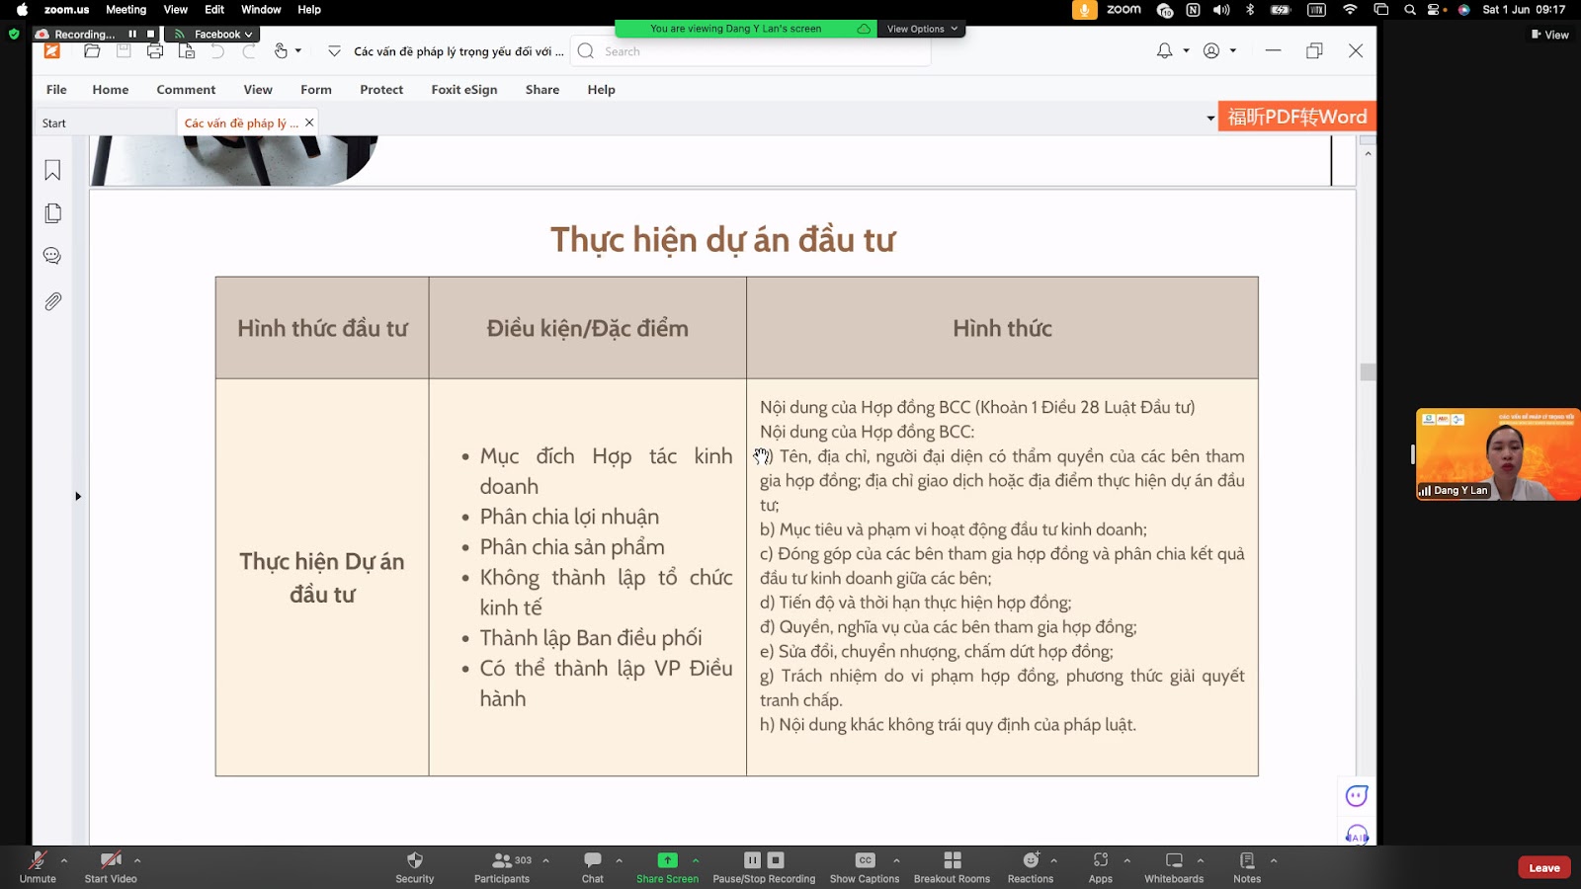
Task: Open the Participants list
Action: point(502,866)
